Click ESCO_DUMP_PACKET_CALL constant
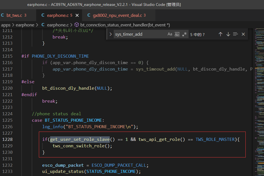The width and height of the screenshot is (264, 176). (119, 165)
